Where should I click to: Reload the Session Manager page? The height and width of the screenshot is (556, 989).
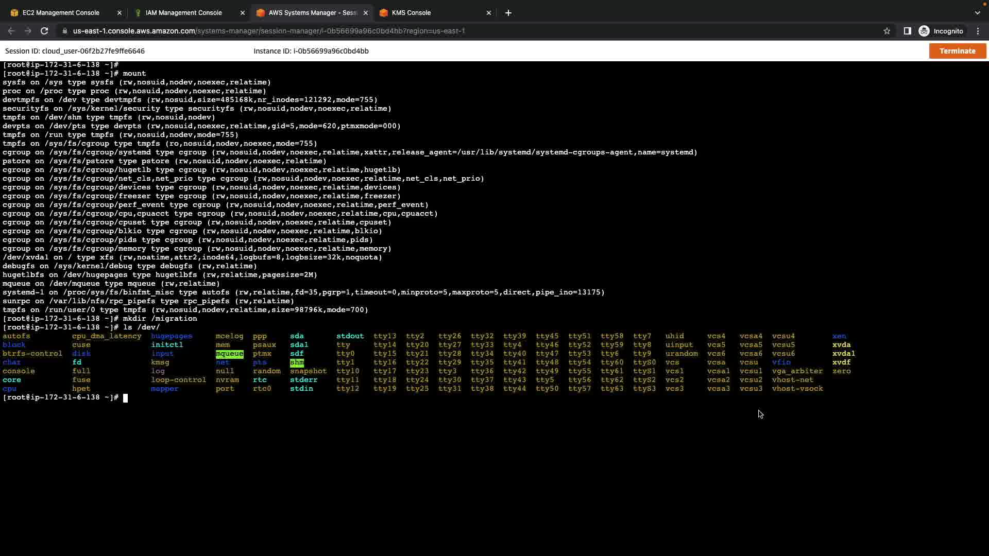pyautogui.click(x=44, y=31)
